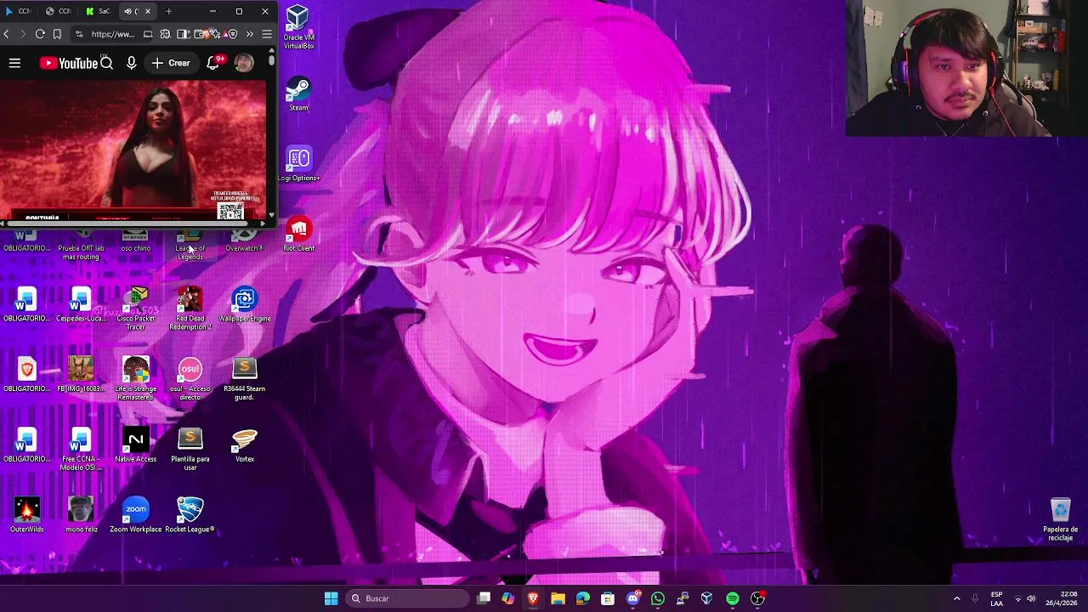Open the browser main hamburger menu
The image size is (1088, 612).
267,34
